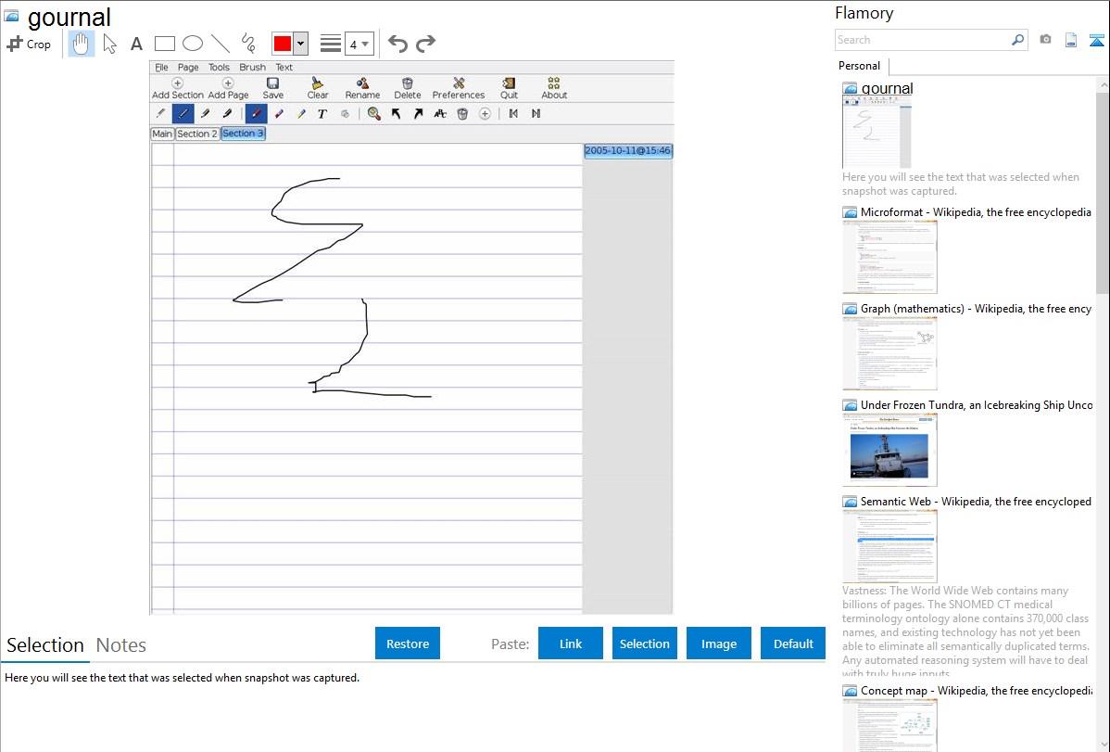Viewport: 1110px width, 752px height.
Task: Click the red color swatch
Action: click(x=283, y=44)
